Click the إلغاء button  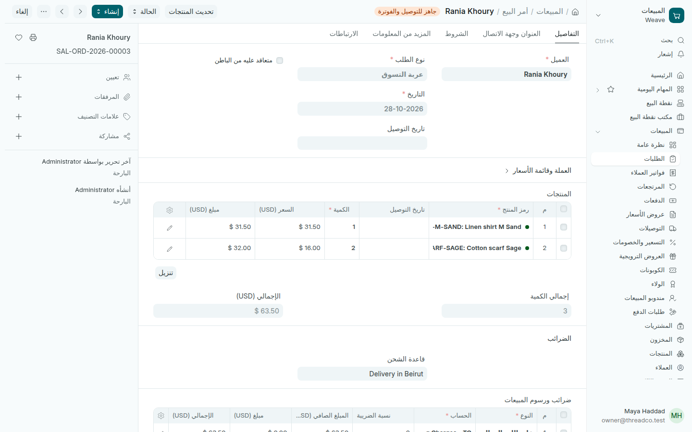click(x=22, y=12)
